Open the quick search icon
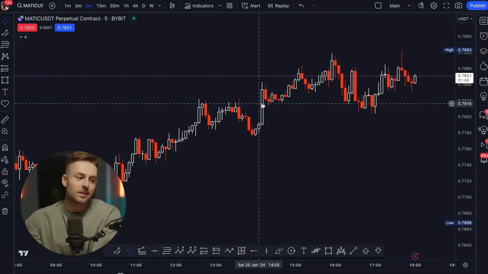Screen dimensions: 488x274 coord(421,6)
